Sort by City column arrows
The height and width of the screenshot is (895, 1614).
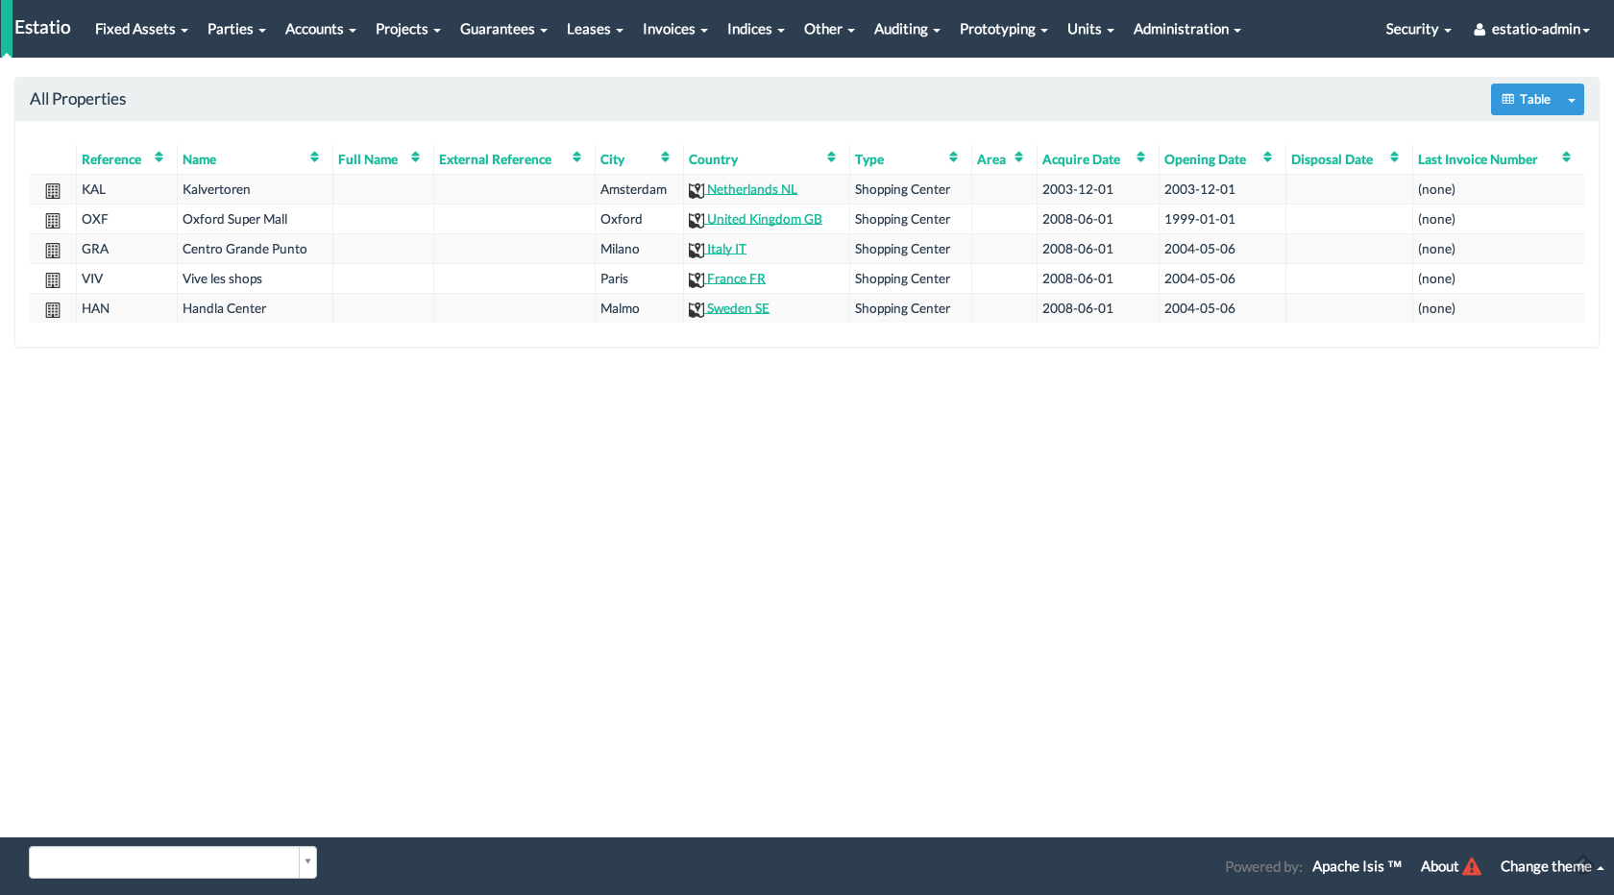(x=665, y=157)
